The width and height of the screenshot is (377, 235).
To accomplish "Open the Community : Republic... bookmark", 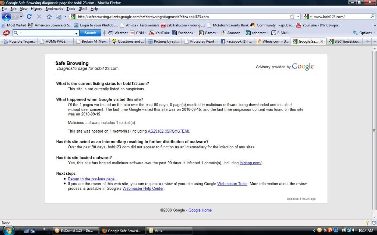I will 272,25.
